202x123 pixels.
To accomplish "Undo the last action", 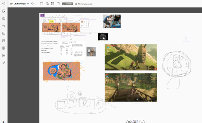I will tap(32, 4).
